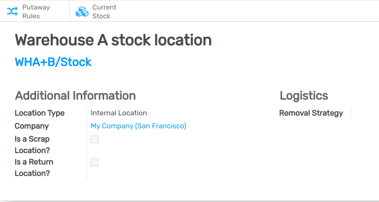Click the Logistics section heading
Viewport: 379px width, 202px height.
click(304, 95)
